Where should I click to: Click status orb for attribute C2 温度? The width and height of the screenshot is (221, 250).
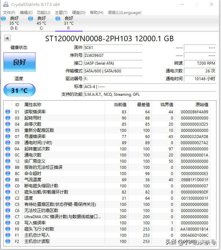click(x=8, y=198)
